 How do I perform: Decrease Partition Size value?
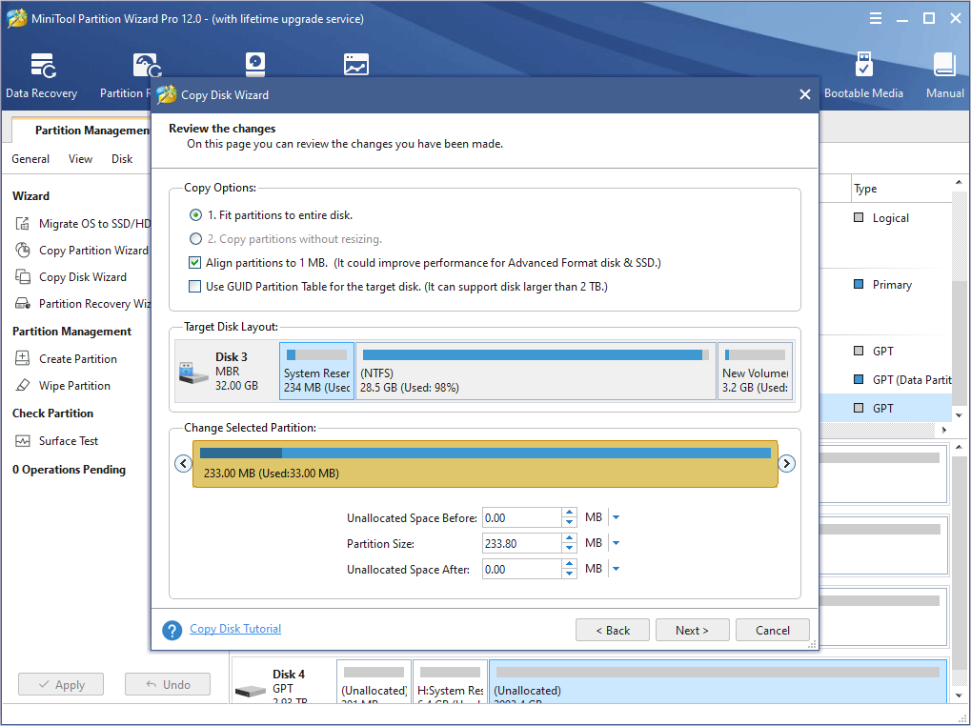click(x=569, y=549)
